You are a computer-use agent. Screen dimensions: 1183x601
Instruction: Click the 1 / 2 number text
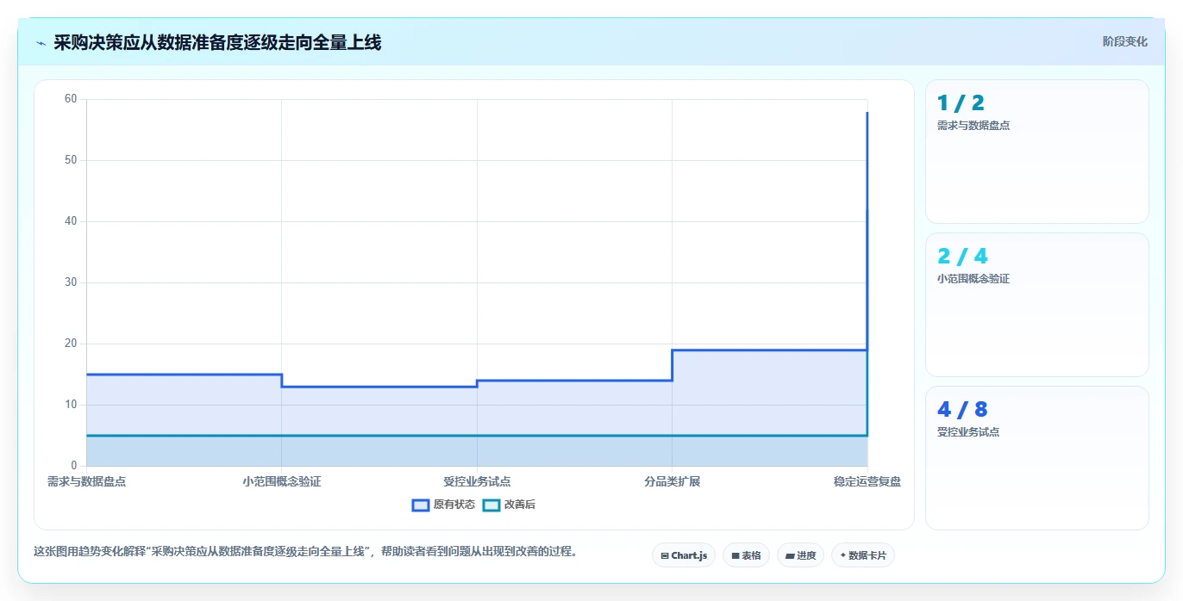[x=961, y=103]
